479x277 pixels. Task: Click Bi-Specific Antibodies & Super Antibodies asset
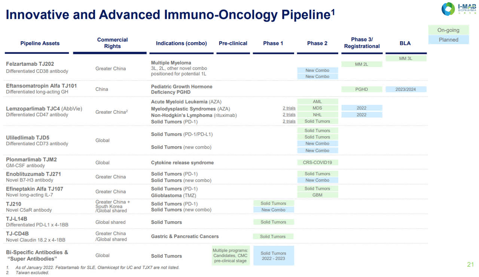(x=37, y=256)
